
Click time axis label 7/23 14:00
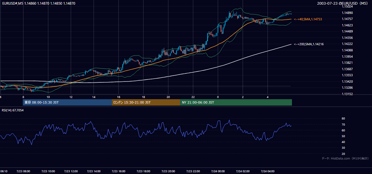pyautogui.click(x=93, y=171)
